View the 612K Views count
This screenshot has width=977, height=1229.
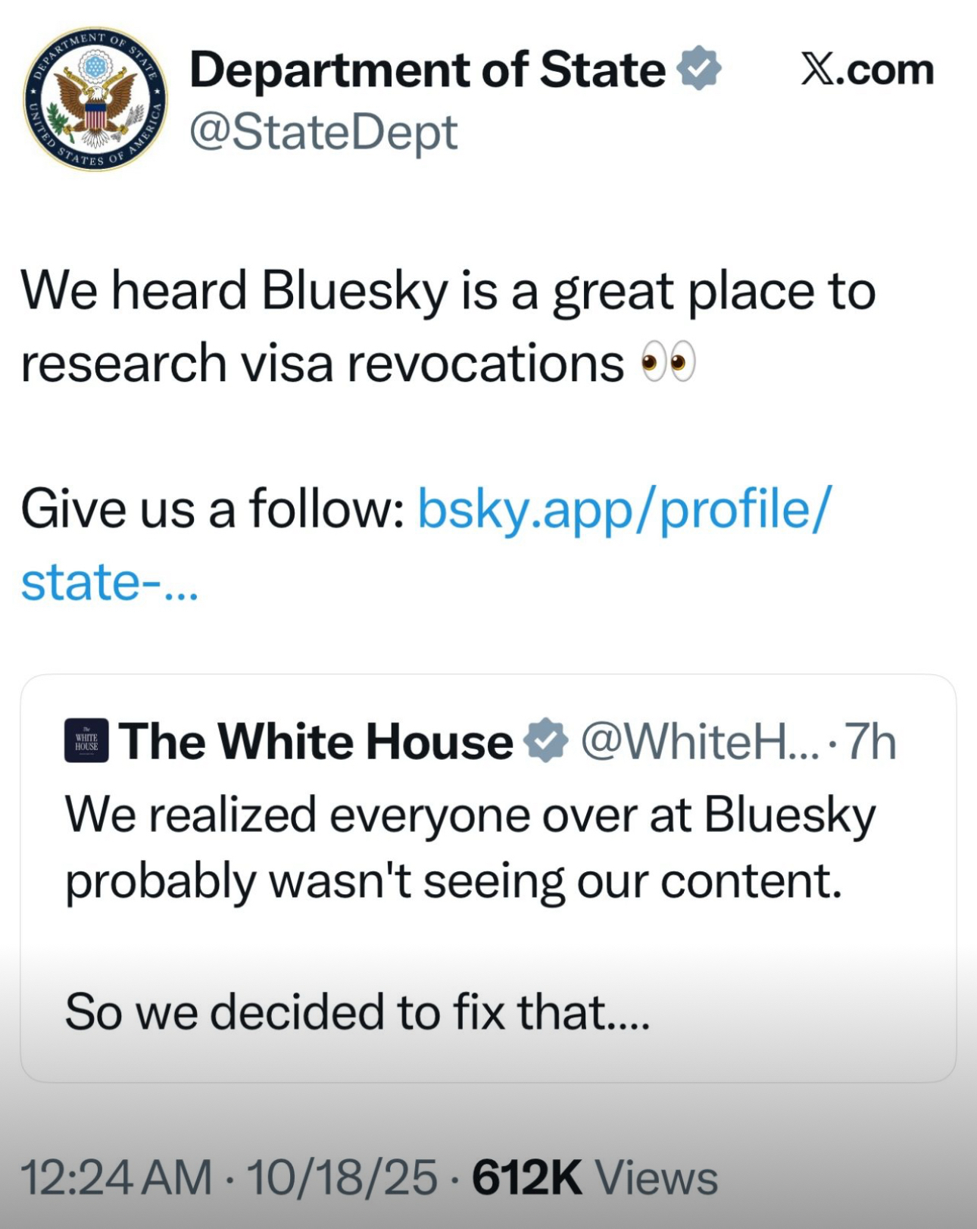(595, 1177)
